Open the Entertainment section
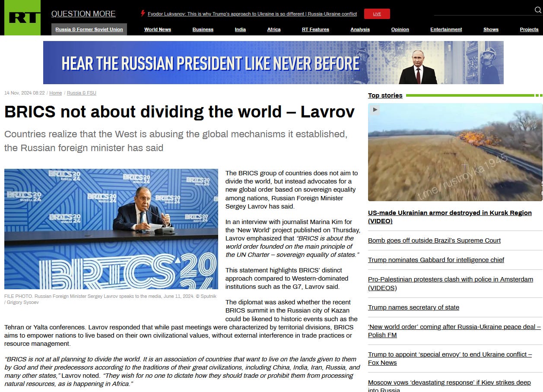Screen dimensions: 543x392 click(446, 29)
